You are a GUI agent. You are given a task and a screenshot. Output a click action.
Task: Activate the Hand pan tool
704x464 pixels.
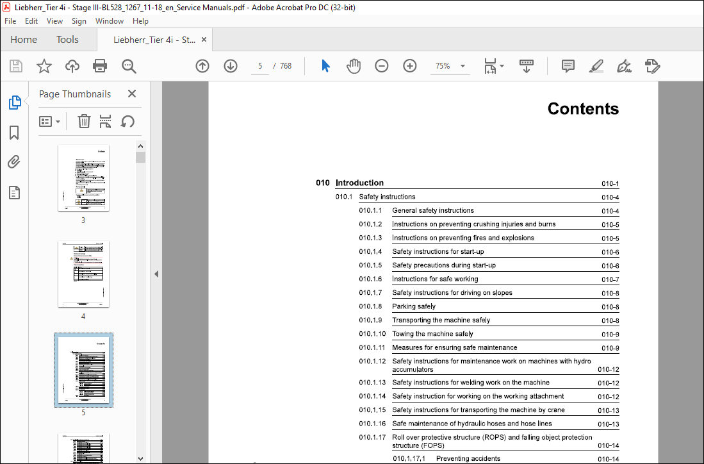354,66
